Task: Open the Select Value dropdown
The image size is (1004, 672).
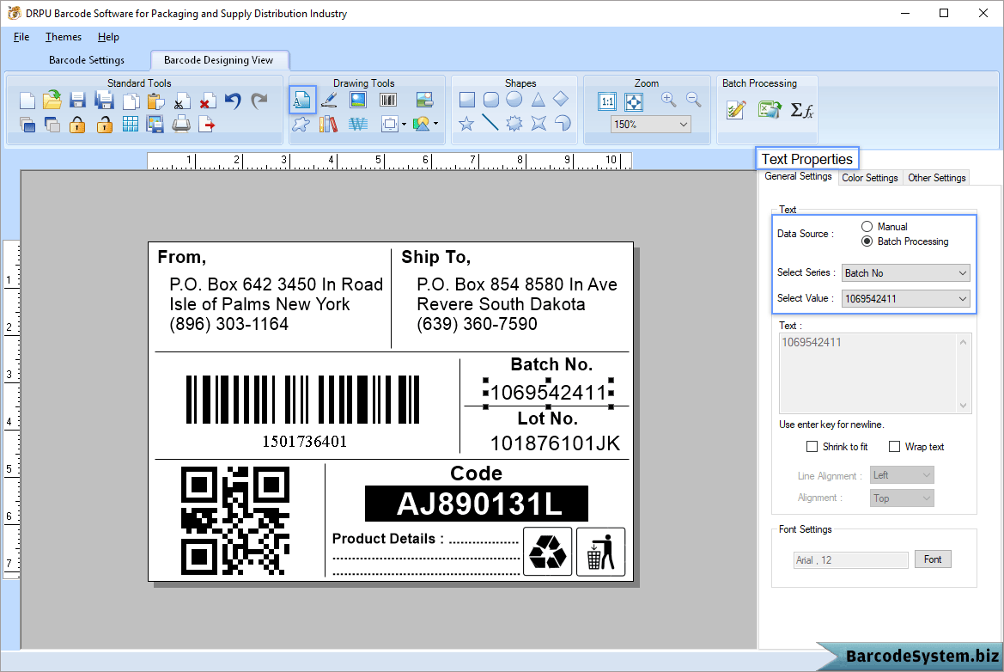Action: coord(905,298)
